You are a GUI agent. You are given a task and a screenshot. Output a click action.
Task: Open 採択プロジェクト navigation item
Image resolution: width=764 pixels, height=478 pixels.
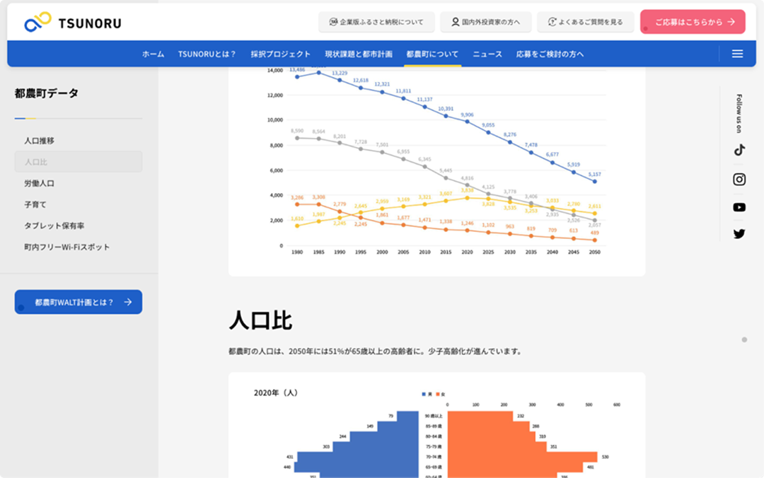[x=280, y=54]
